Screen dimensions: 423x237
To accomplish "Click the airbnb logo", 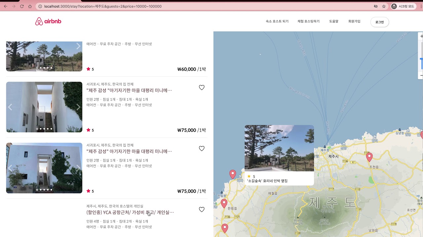I will 48,21.
